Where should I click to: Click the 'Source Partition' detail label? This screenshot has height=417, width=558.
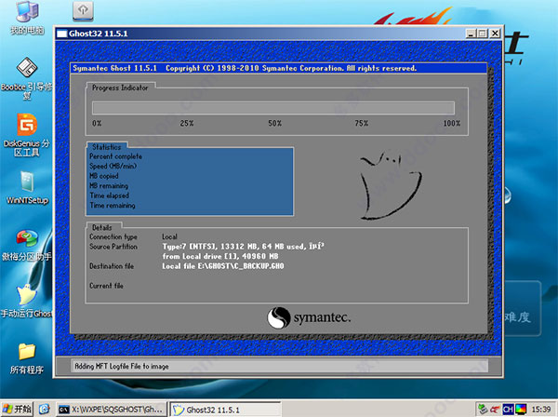click(x=113, y=247)
